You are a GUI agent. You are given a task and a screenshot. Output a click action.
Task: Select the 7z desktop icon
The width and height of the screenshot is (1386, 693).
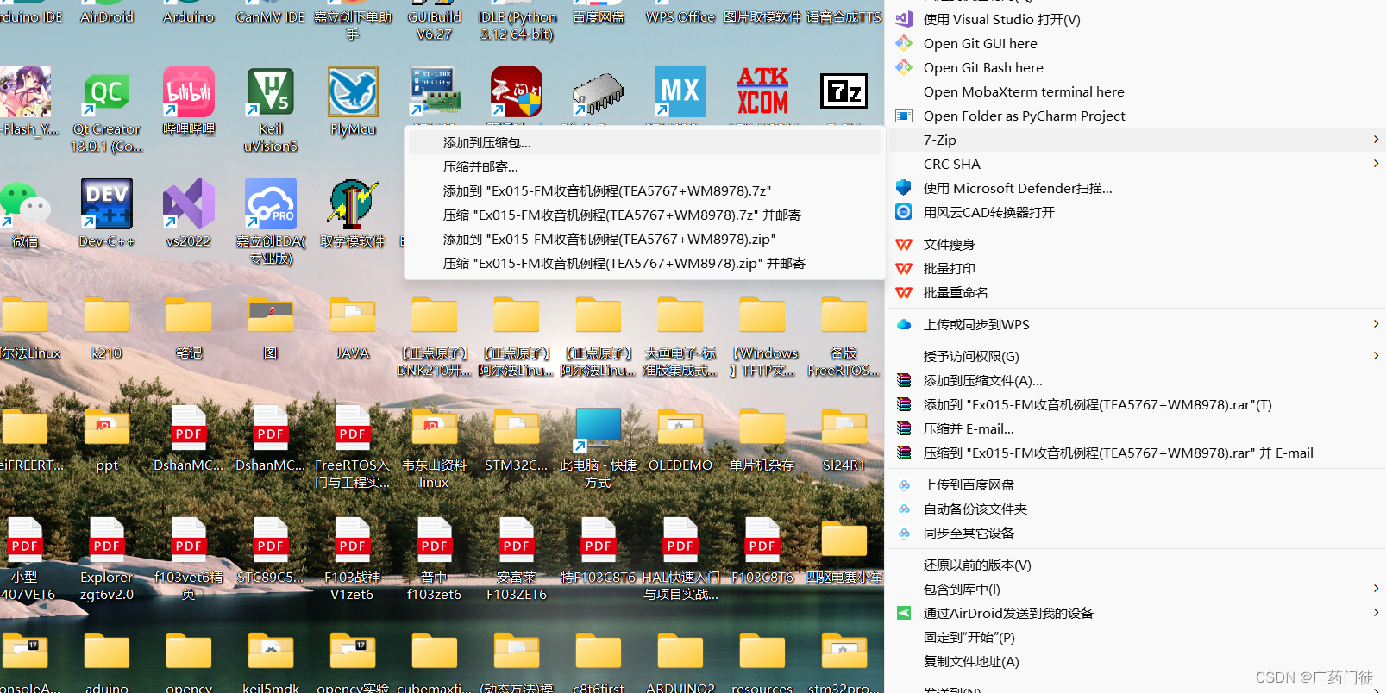(x=844, y=91)
